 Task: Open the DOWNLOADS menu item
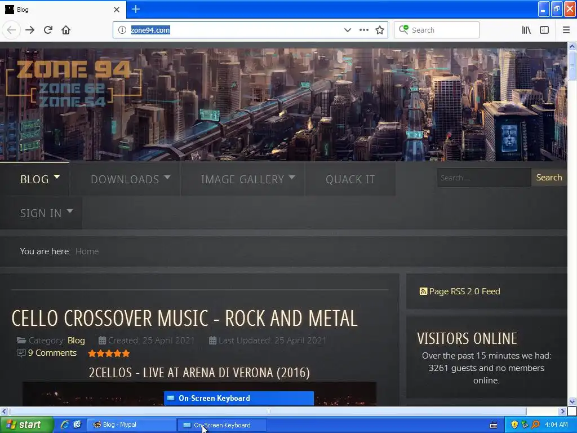[125, 179]
